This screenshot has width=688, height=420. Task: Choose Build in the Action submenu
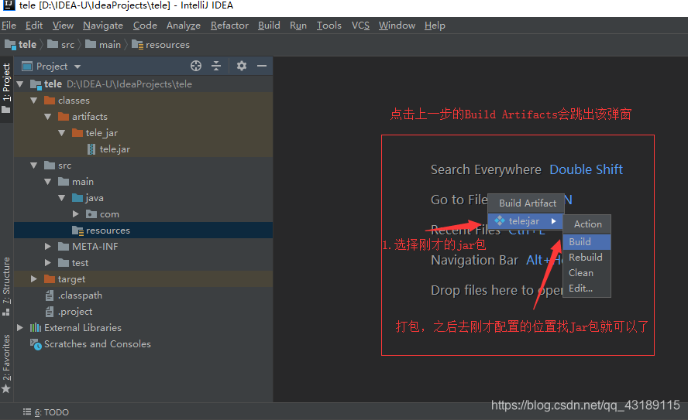pyautogui.click(x=587, y=242)
